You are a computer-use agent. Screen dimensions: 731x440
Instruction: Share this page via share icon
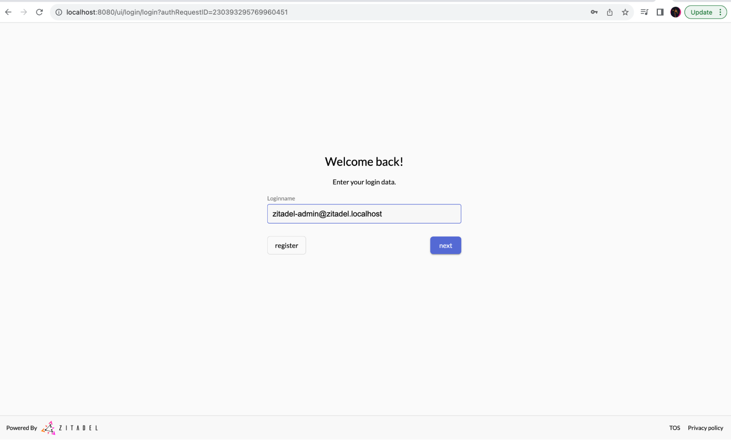[x=610, y=12]
